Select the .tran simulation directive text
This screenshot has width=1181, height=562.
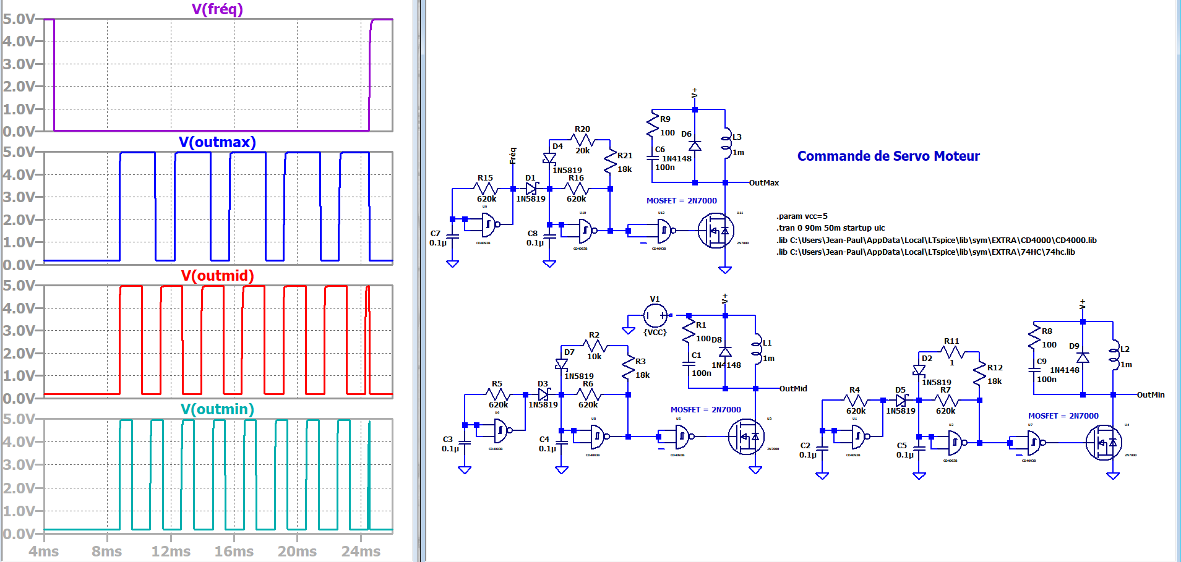[x=830, y=228]
